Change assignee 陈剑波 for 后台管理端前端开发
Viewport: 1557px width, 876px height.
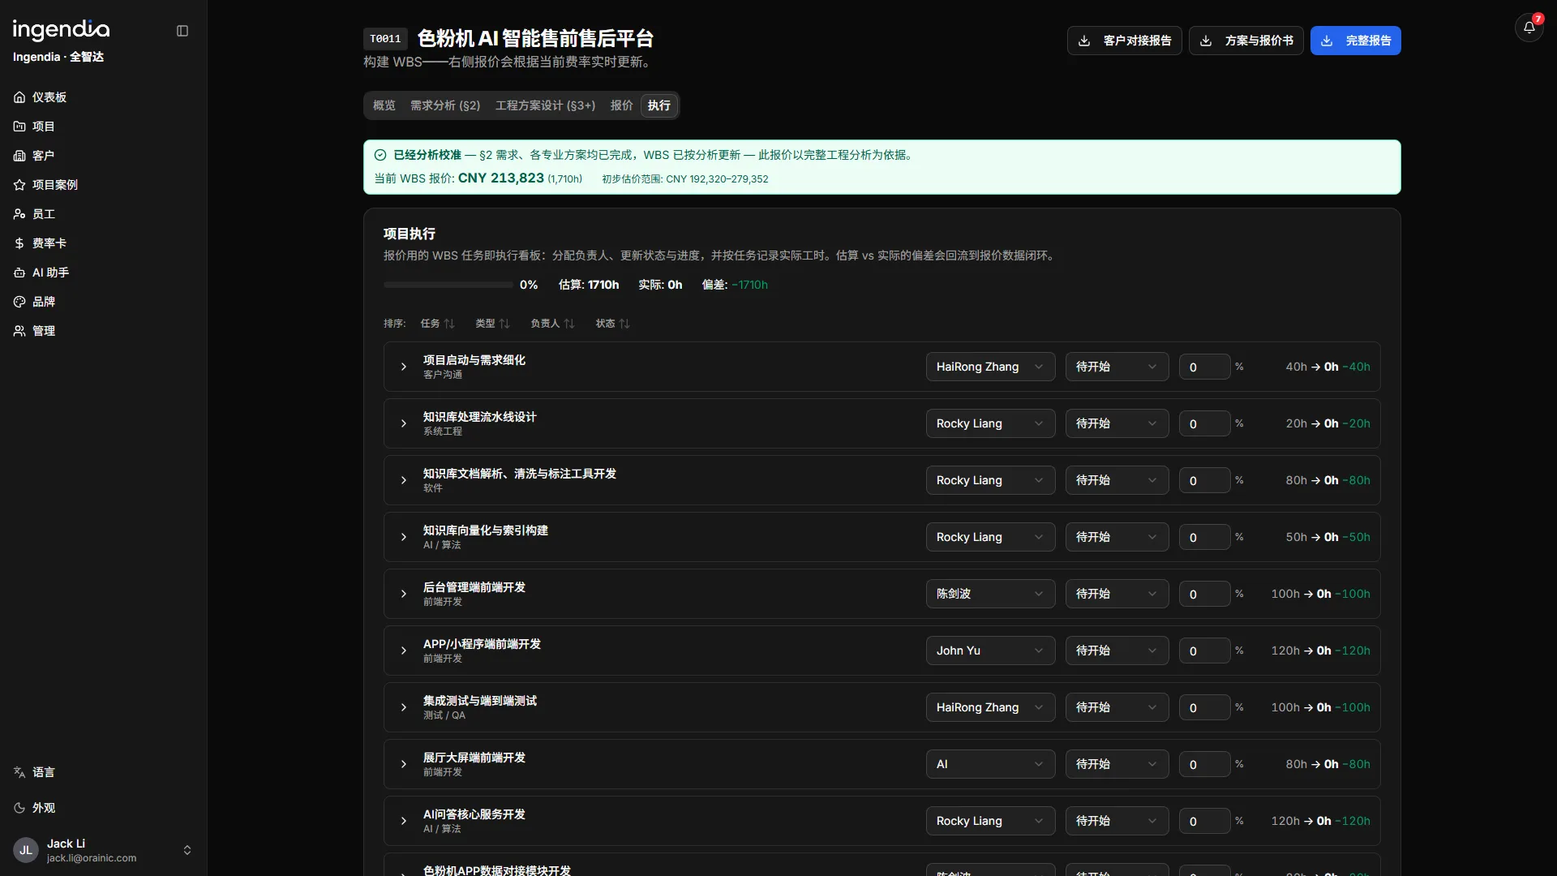point(990,594)
